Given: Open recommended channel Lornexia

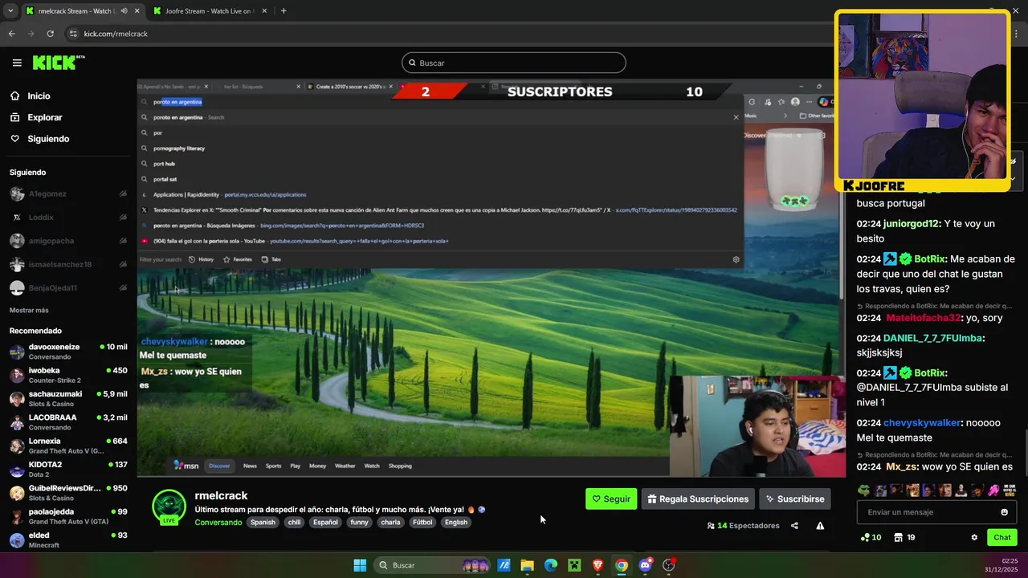Looking at the screenshot, I should pos(68,446).
